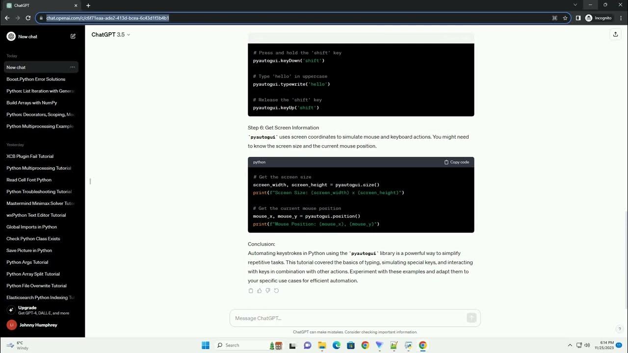Open wxPython Text Editor Tutorial chat
The image size is (628, 353).
(x=41, y=215)
